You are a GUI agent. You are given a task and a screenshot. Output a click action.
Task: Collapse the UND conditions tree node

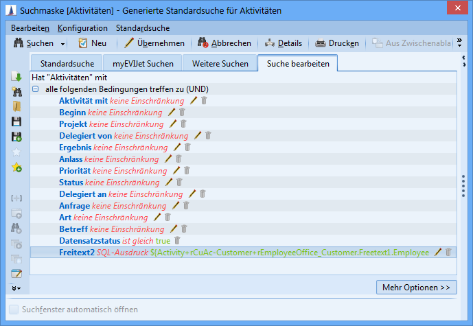point(35,89)
